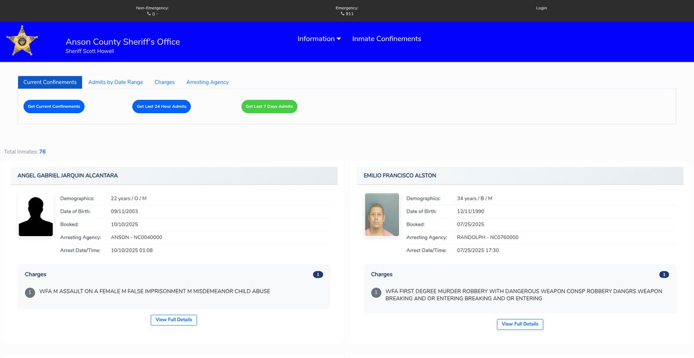The width and height of the screenshot is (694, 358).
Task: Click Get Current Confinements button
Action: click(54, 107)
